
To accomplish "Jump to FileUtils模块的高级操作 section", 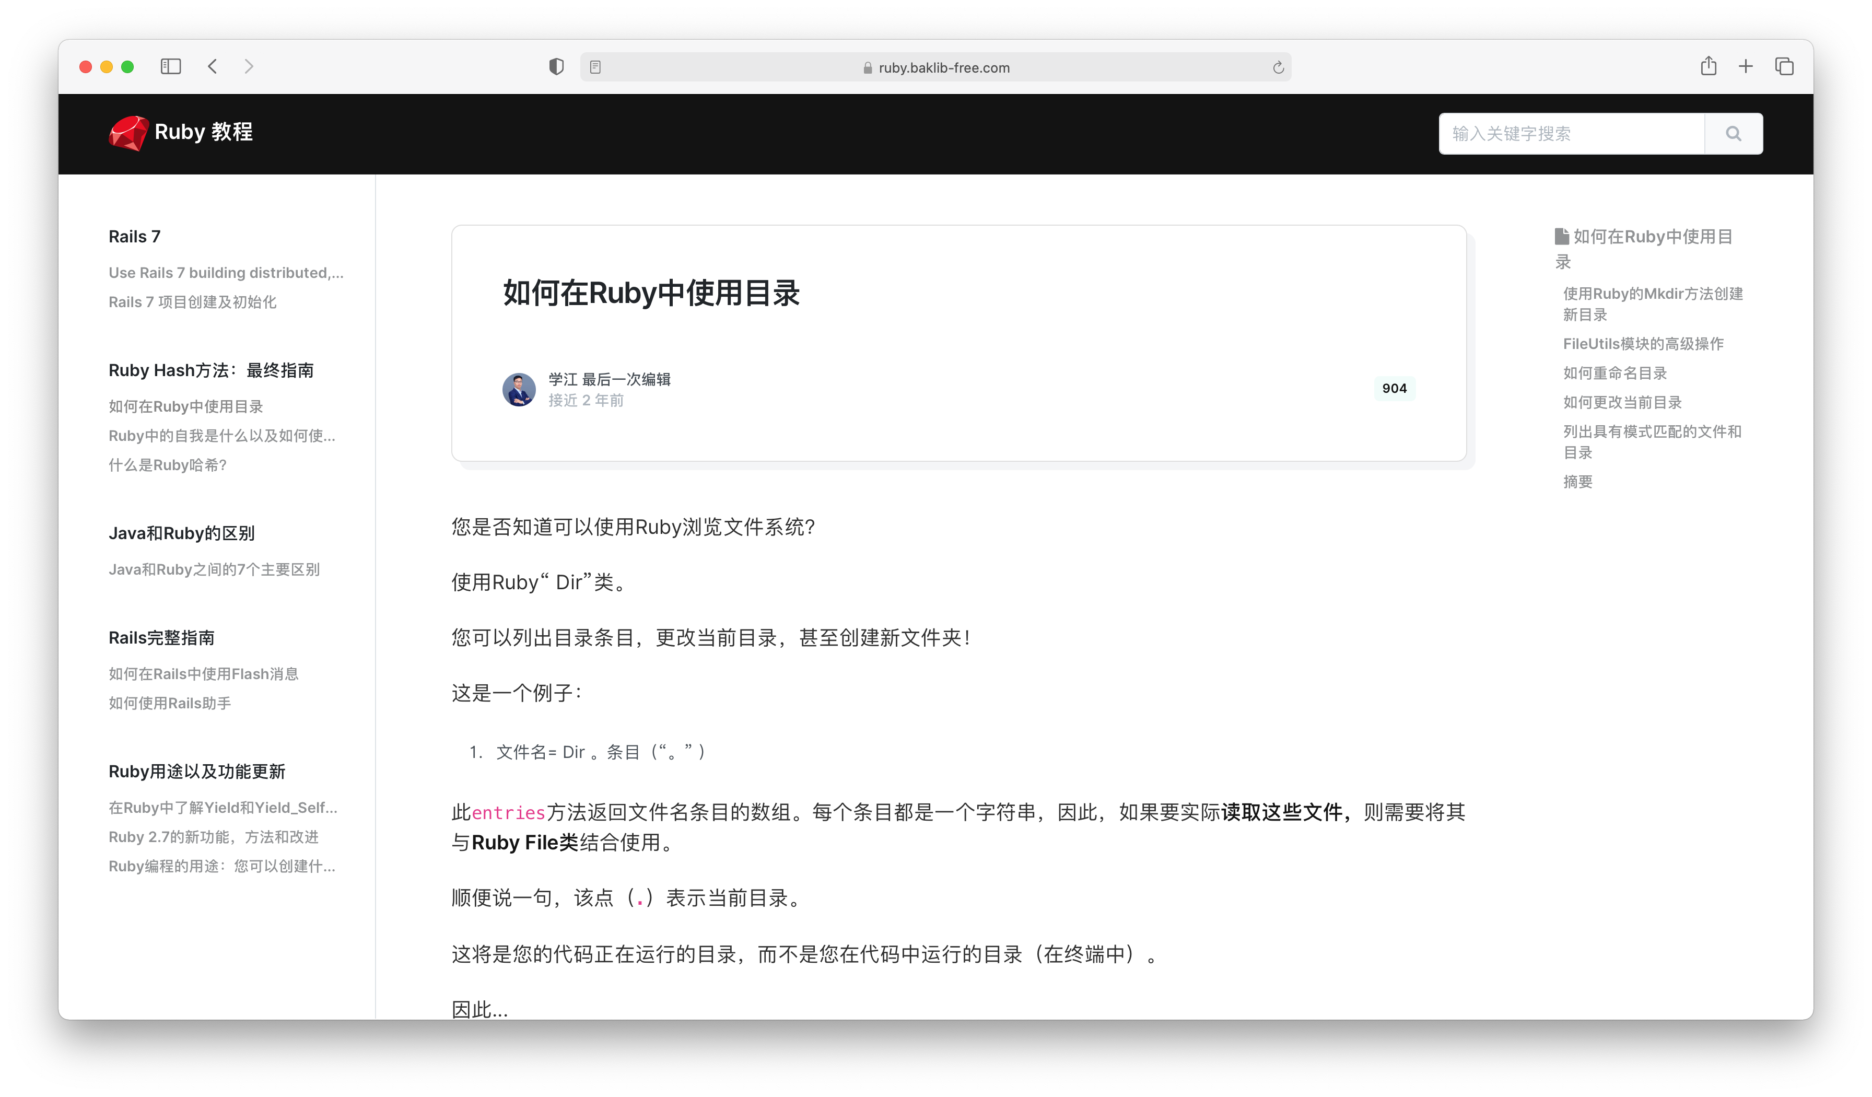I will click(1643, 344).
